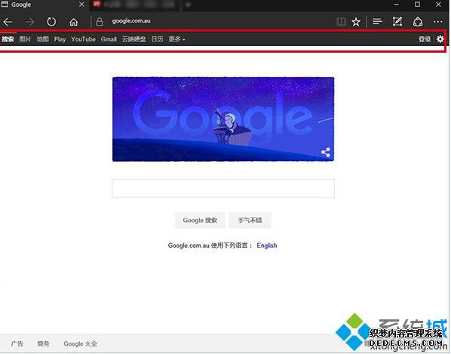Make a web note icon
The width and height of the screenshot is (451, 354).
397,22
